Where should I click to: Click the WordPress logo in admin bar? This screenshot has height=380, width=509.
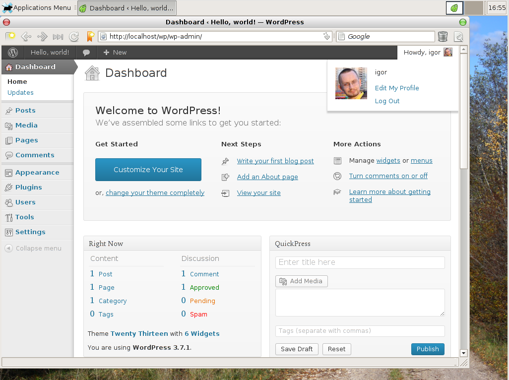[13, 52]
